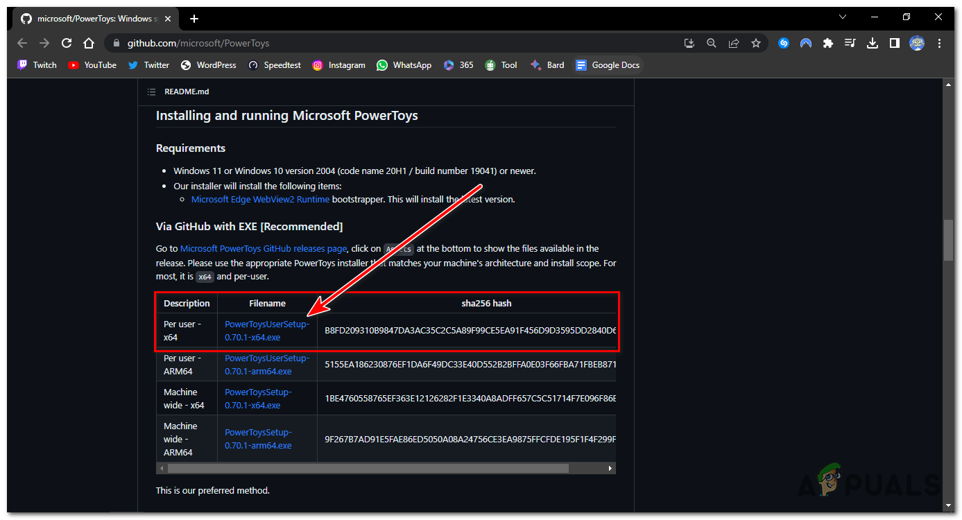Click the address bar URL field

(388, 43)
